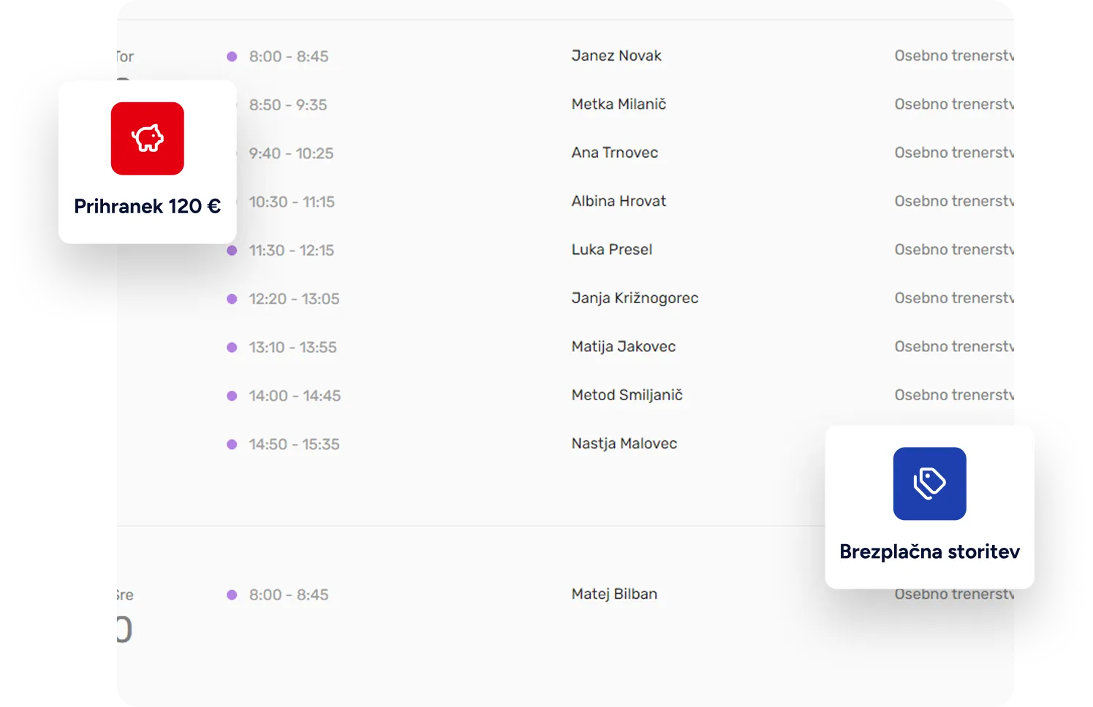Viewport: 1093px width, 707px height.
Task: Select the purple dot beside 11:30 - 12:15
Action: [232, 251]
